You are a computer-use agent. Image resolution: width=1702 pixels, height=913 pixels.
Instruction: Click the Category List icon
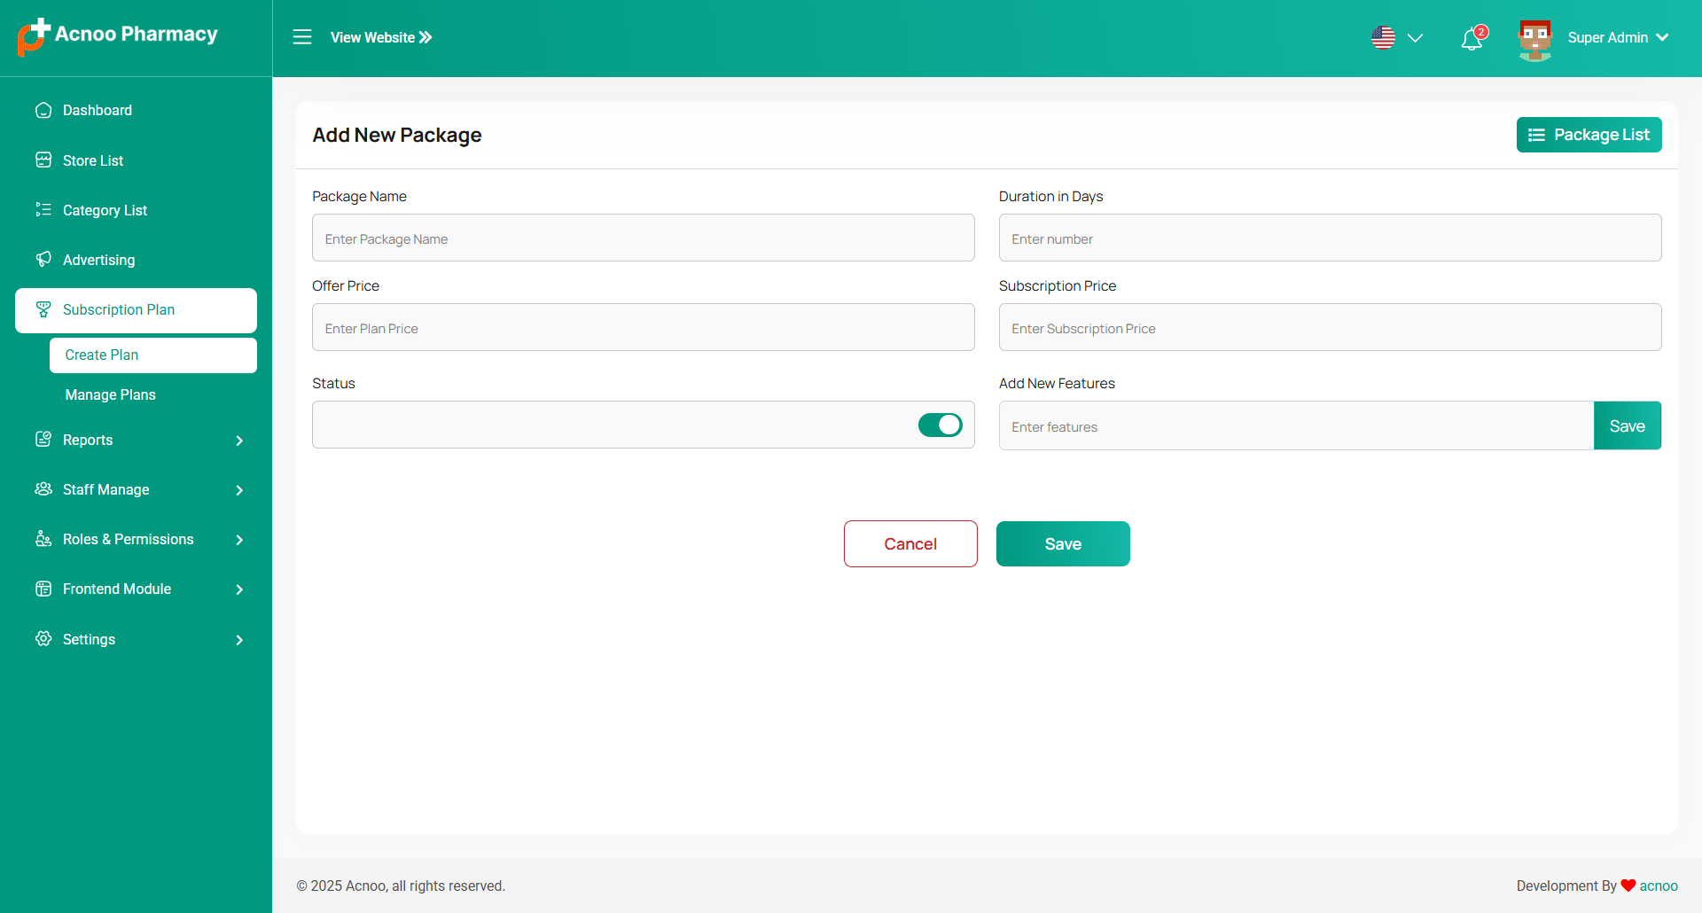click(x=43, y=210)
